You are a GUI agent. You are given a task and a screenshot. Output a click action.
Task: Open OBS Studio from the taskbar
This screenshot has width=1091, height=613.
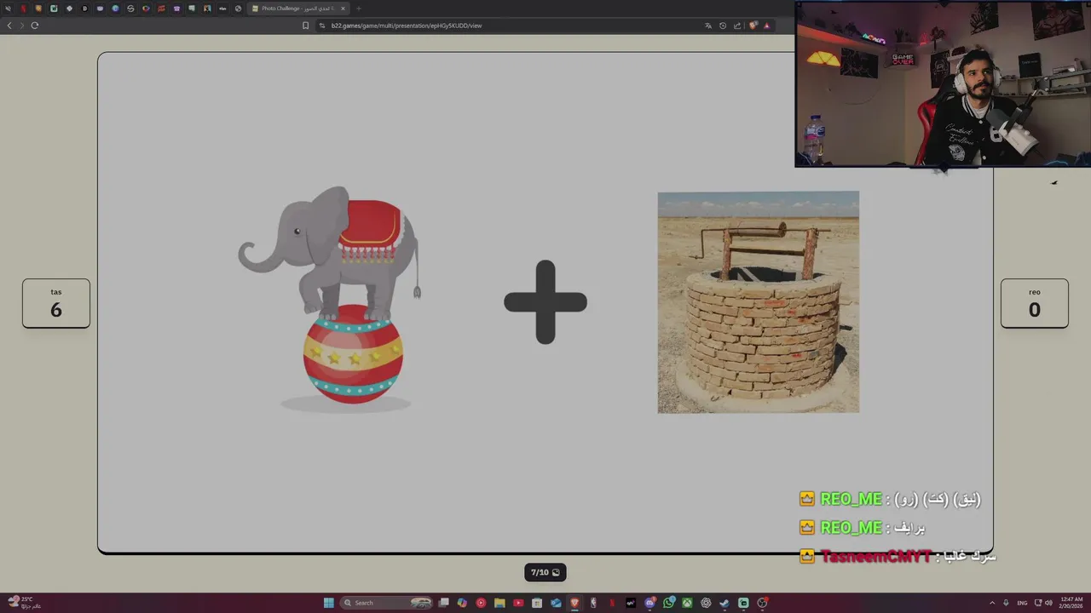tap(763, 603)
